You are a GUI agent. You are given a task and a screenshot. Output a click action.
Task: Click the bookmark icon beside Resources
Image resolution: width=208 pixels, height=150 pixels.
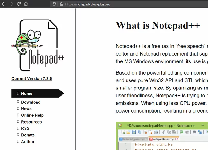tap(18, 121)
